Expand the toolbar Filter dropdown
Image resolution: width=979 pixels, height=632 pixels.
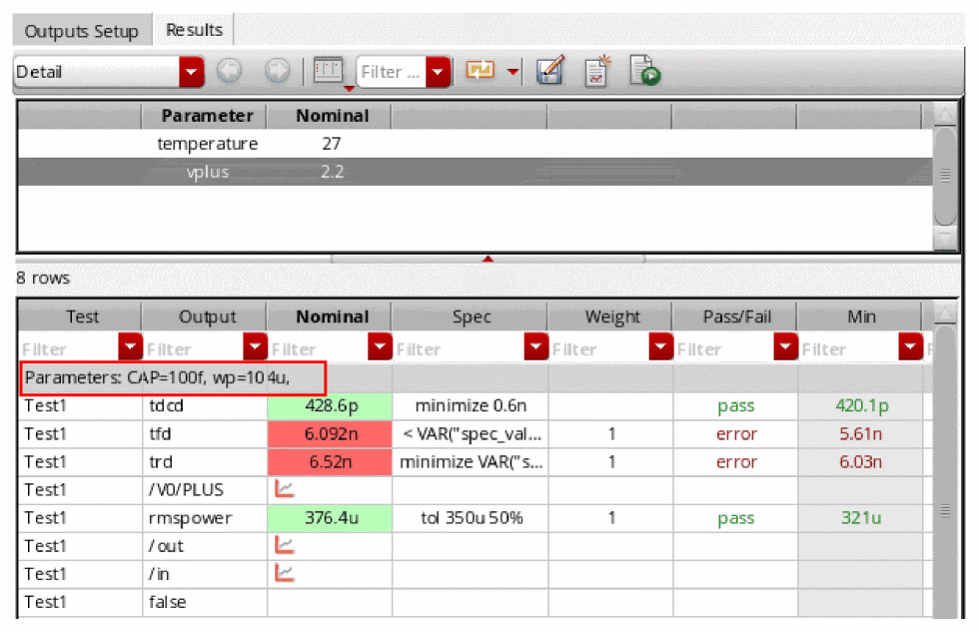coord(437,72)
